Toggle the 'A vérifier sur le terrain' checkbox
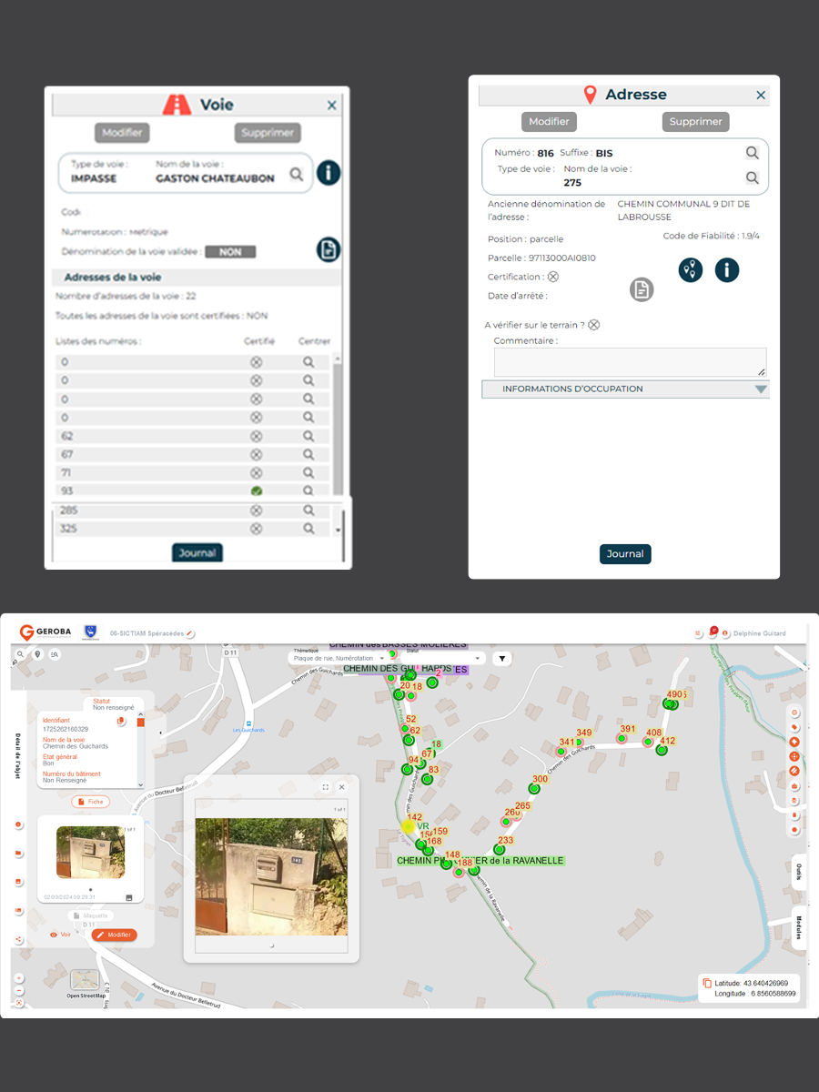The image size is (819, 1092). pyautogui.click(x=594, y=325)
